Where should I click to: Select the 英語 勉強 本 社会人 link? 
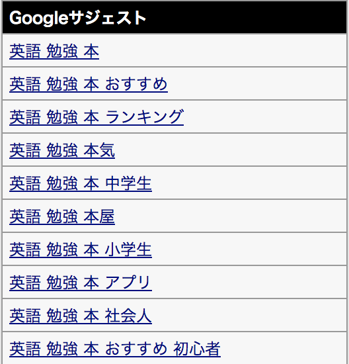[81, 316]
